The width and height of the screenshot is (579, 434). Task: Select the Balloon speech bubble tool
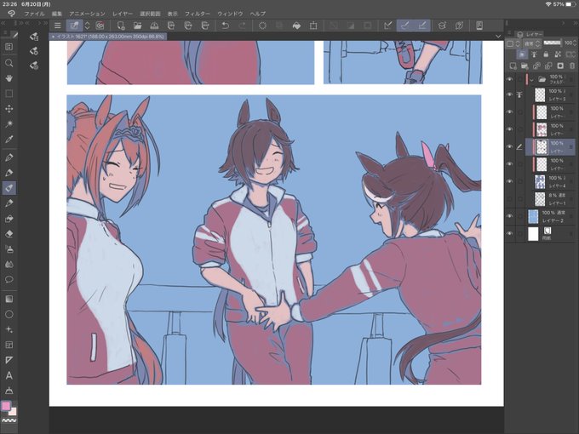coord(9,279)
